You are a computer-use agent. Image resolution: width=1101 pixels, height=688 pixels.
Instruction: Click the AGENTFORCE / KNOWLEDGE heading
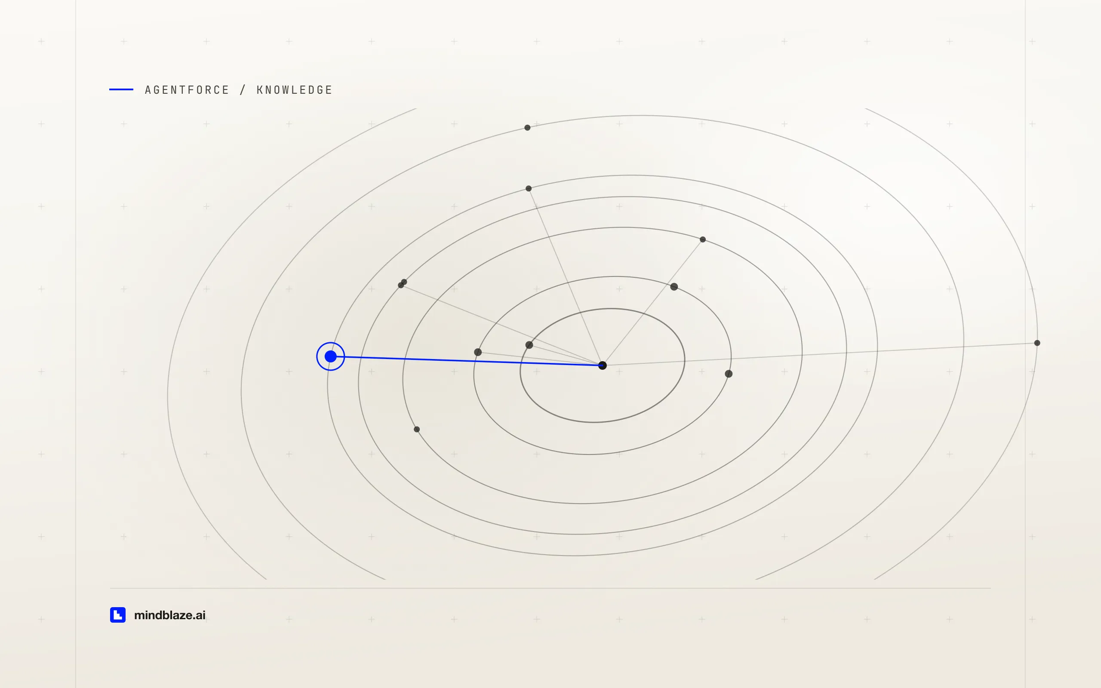(238, 89)
